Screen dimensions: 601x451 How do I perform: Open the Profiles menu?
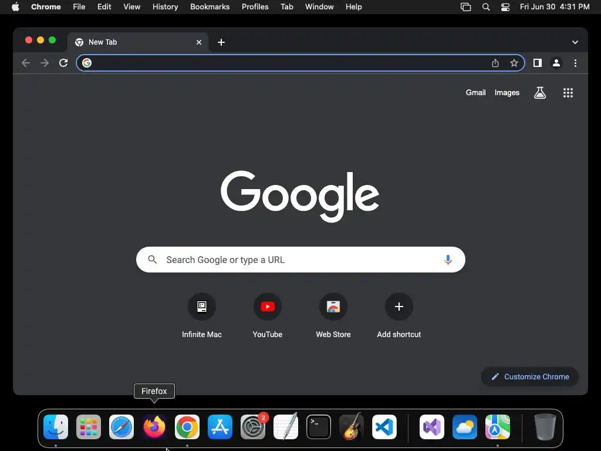point(255,7)
